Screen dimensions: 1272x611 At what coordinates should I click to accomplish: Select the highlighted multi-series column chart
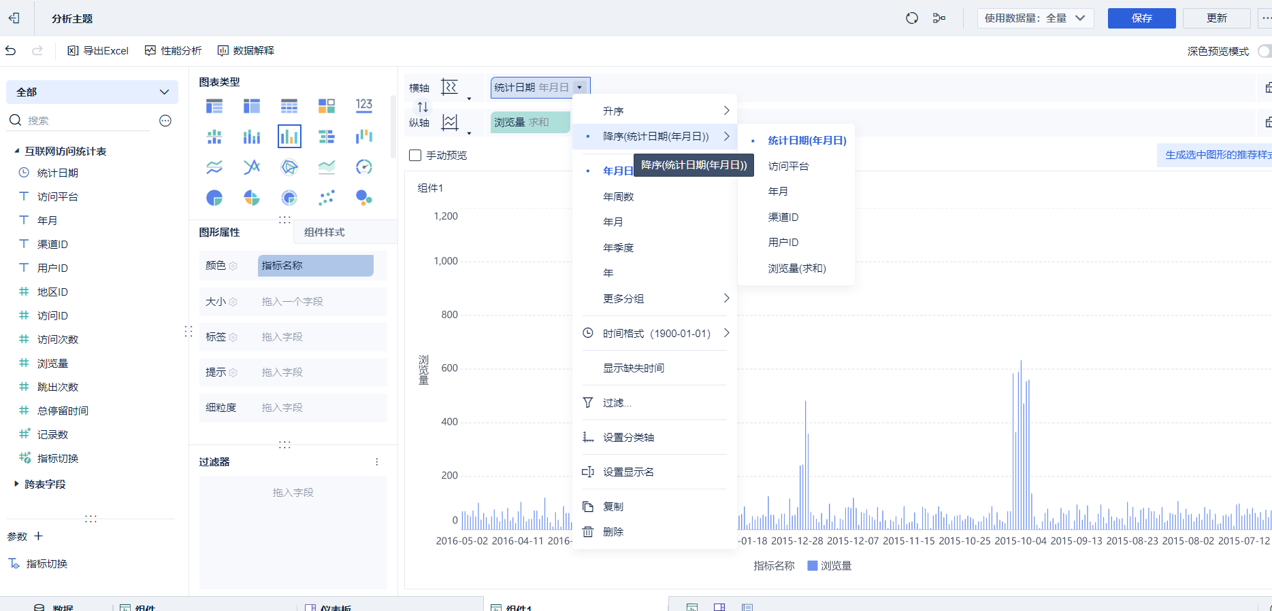289,137
